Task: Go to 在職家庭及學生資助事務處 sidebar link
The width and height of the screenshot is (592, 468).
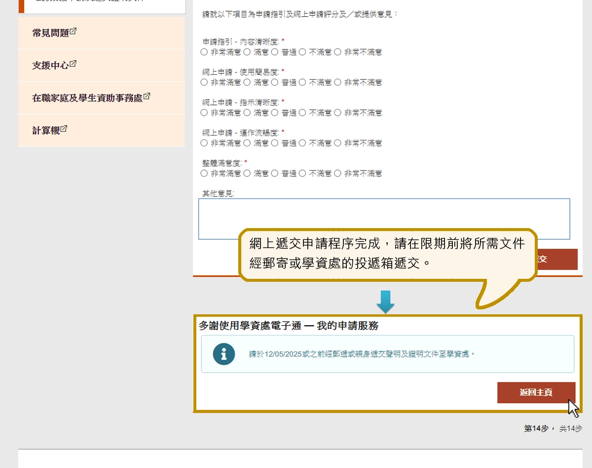Action: [x=87, y=98]
